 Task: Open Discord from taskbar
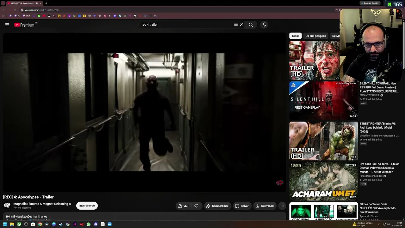tap(96, 224)
